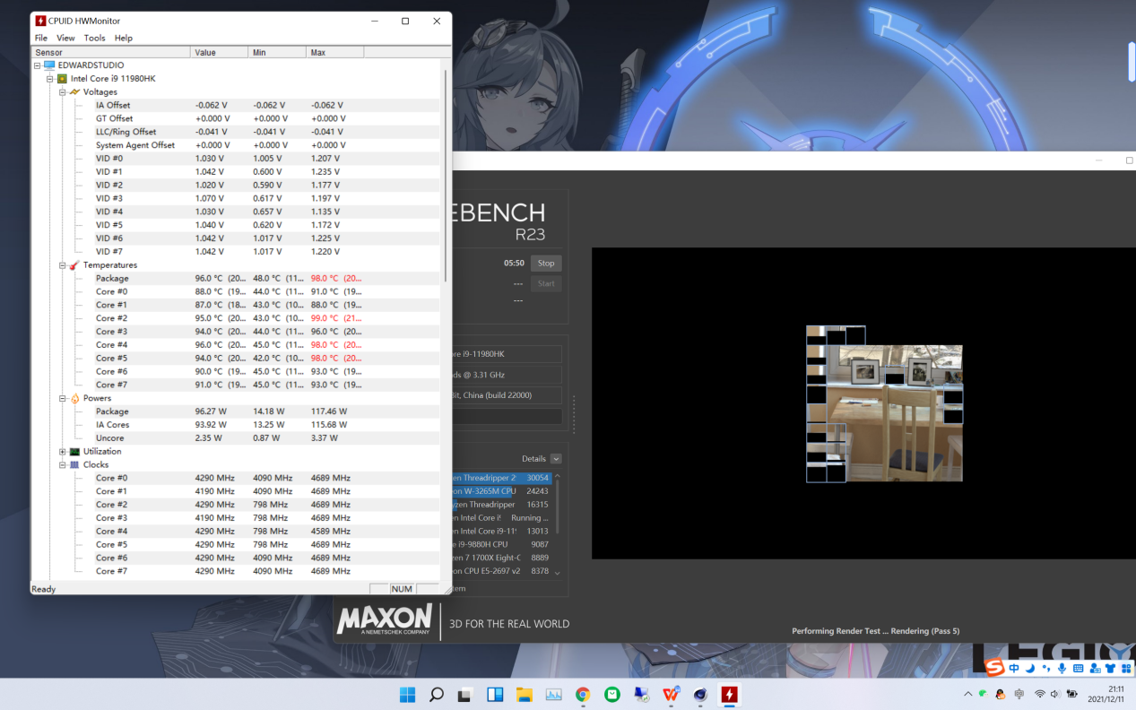The width and height of the screenshot is (1136, 710).
Task: Select the E5-2697 v2 ranking entry
Action: [x=504, y=571]
